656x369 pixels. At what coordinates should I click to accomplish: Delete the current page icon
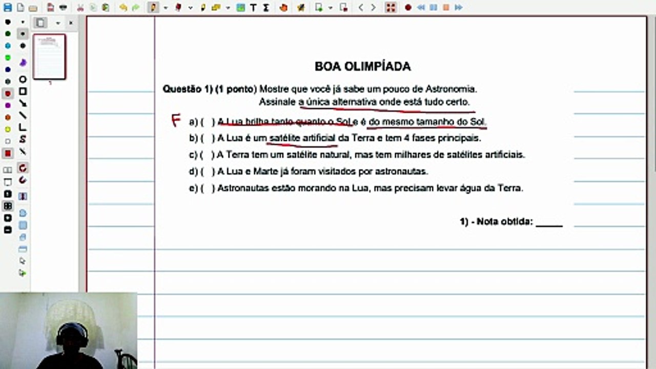[343, 8]
